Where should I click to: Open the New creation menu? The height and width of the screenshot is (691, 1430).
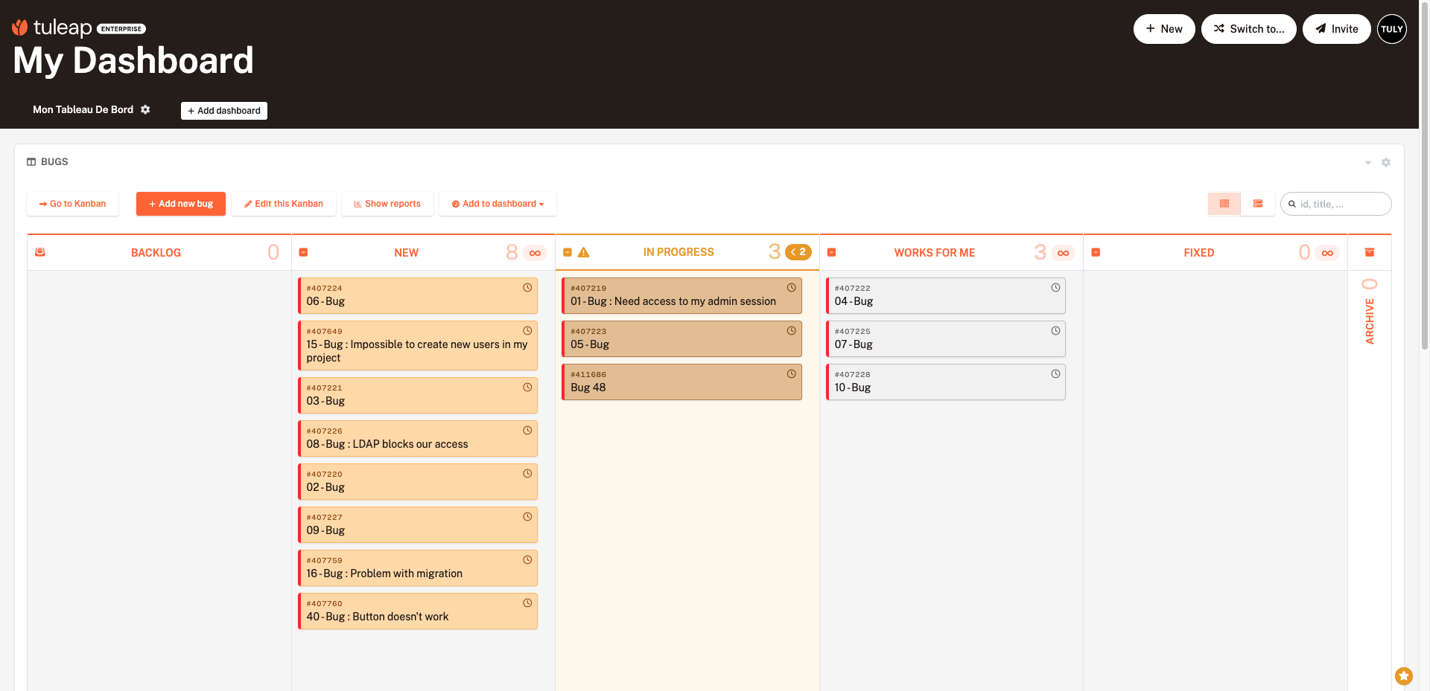pos(1164,29)
